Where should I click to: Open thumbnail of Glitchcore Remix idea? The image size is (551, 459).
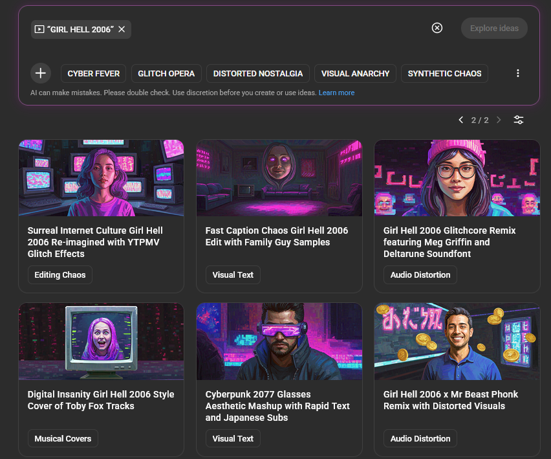(x=457, y=178)
